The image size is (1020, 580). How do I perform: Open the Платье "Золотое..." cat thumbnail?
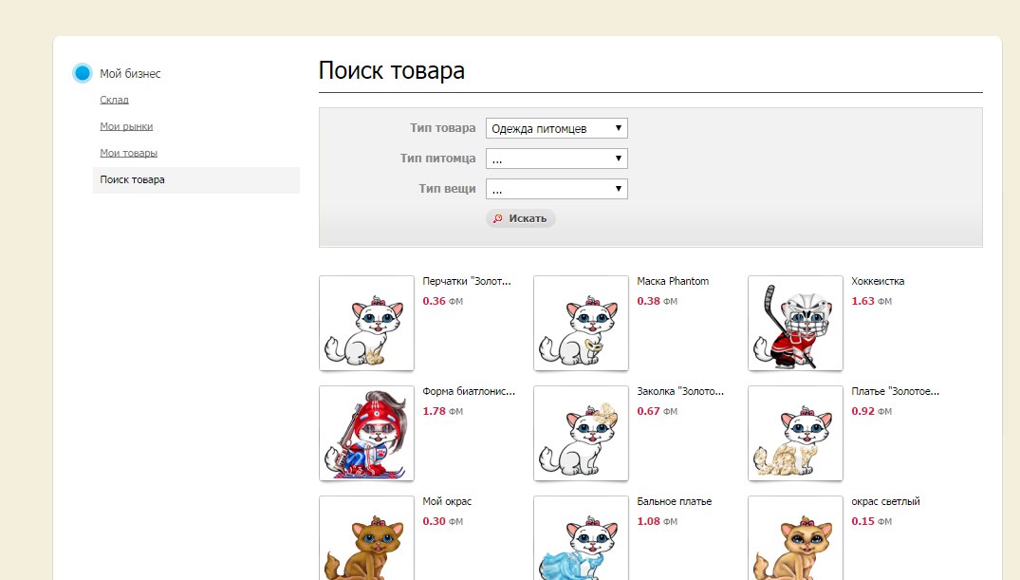click(x=795, y=433)
